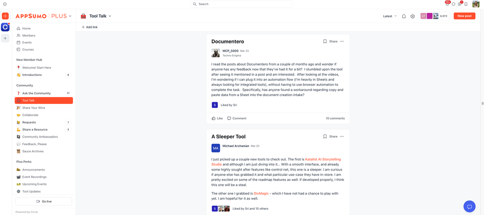
Task: Bookmark the A Sleeper Tool post
Action: pyautogui.click(x=325, y=136)
